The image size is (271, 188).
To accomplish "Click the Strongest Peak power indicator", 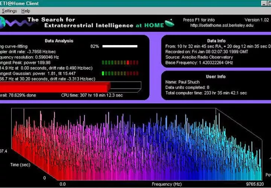I will pos(120,62).
